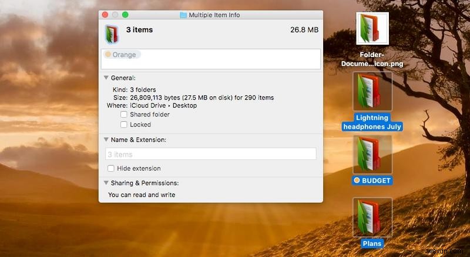Click the Kind: 3 folders text

pyautogui.click(x=135, y=89)
